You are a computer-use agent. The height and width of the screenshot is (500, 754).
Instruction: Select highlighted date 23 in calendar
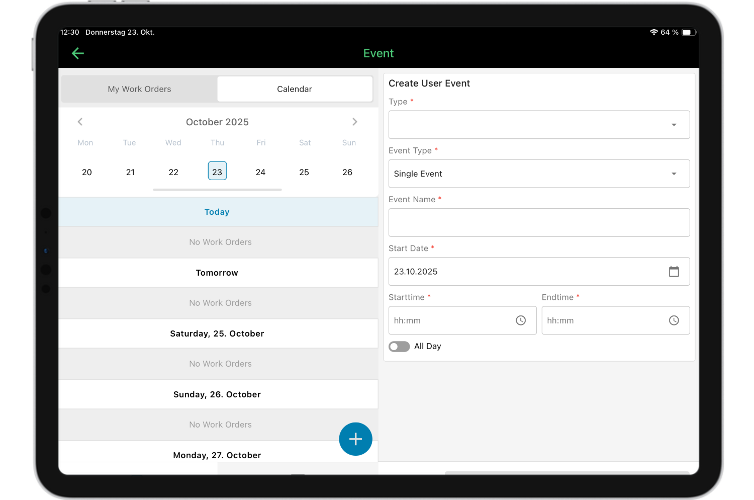[217, 172]
